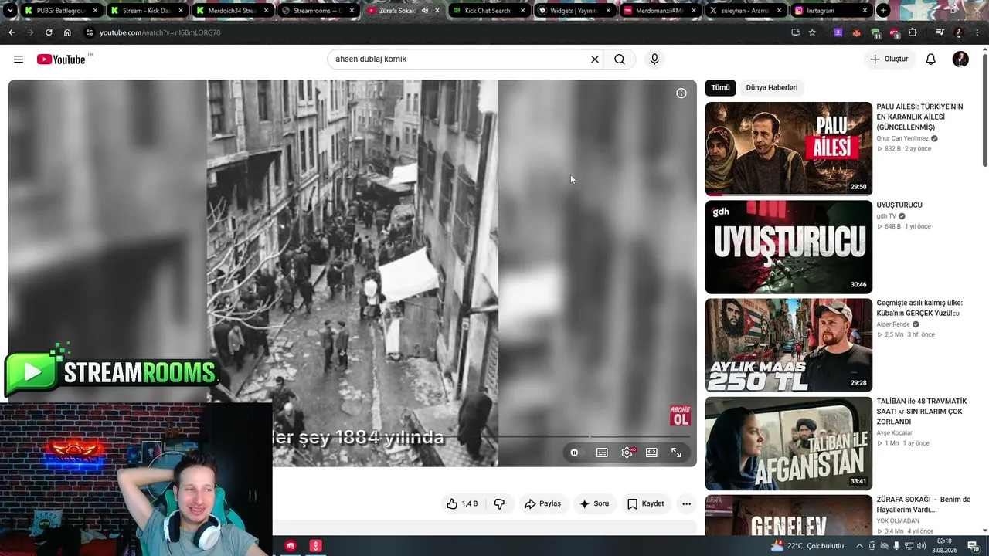Screen dimensions: 989x556
Task: Visit the Alper Rende channel link
Action: [892, 324]
